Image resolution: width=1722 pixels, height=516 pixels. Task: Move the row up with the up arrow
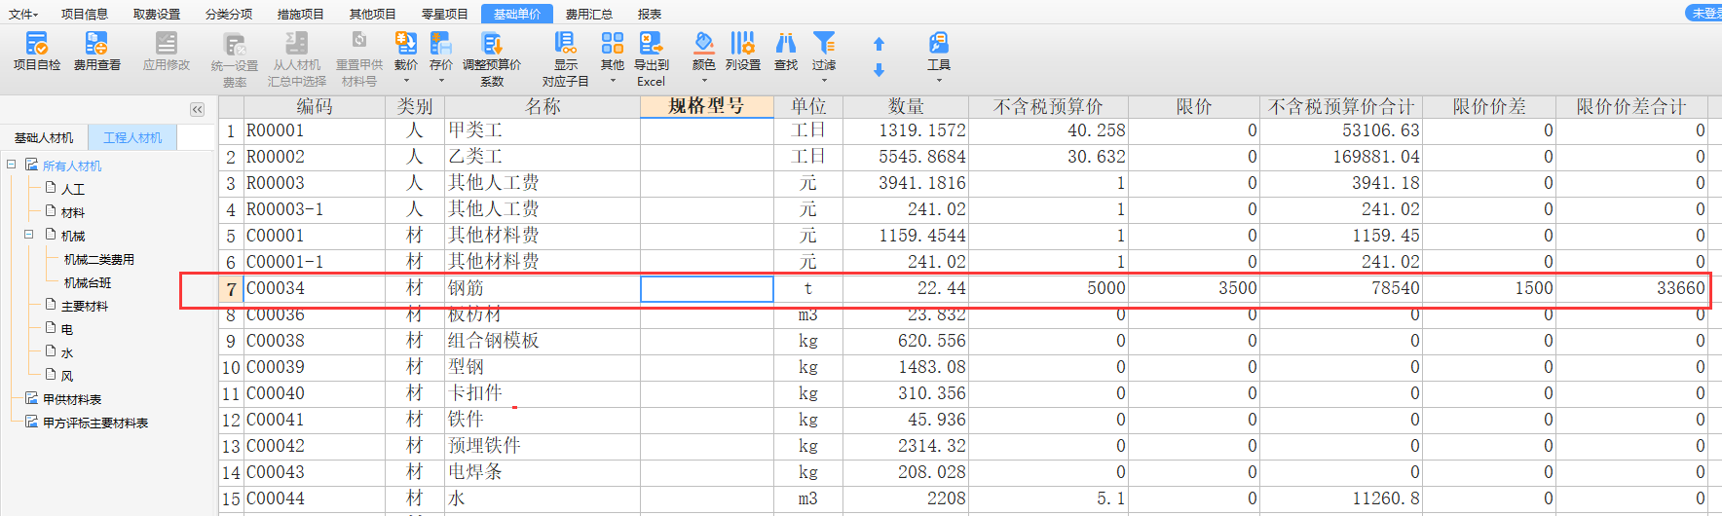[879, 44]
